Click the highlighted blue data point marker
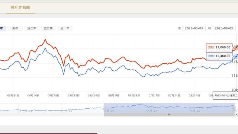 click(236, 57)
